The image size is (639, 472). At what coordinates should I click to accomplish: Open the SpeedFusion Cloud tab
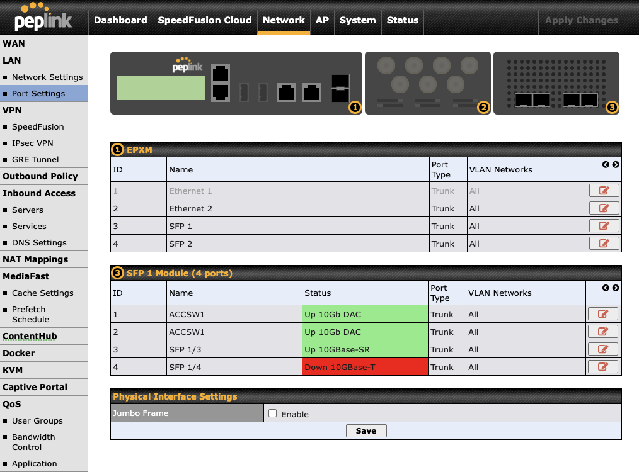click(x=205, y=20)
